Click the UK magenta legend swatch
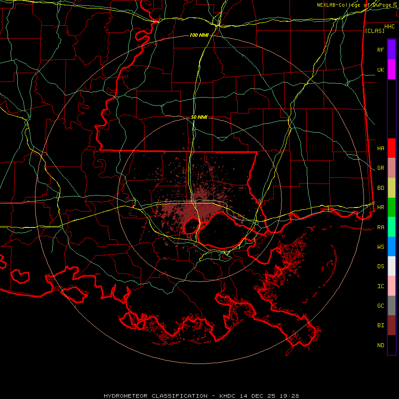Image resolution: width=399 pixels, height=399 pixels. click(x=391, y=70)
